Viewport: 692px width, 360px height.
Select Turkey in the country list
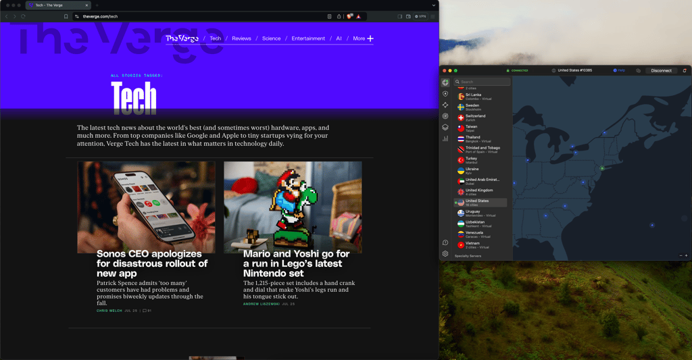tap(480, 160)
